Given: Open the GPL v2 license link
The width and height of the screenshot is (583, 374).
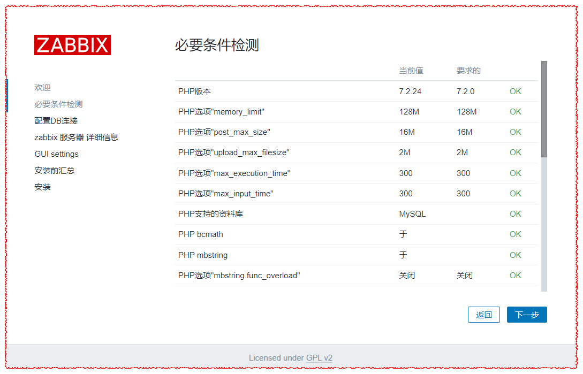Looking at the screenshot, I should [x=319, y=357].
